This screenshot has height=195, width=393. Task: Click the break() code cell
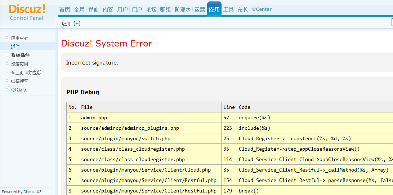pyautogui.click(x=315, y=190)
